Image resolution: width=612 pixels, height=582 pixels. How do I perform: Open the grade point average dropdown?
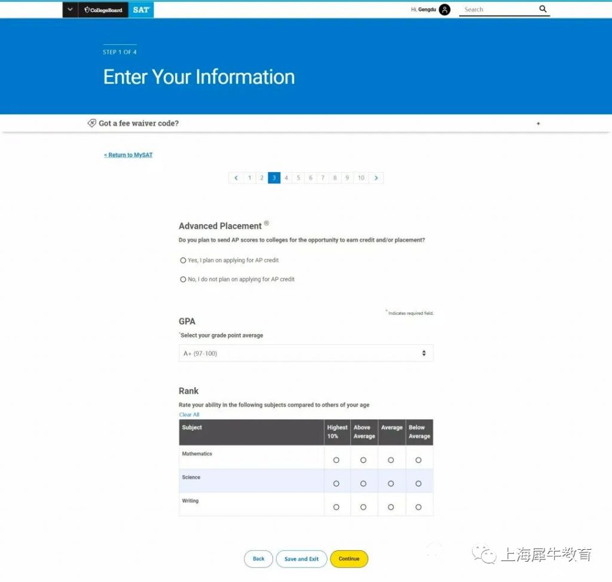click(x=305, y=353)
